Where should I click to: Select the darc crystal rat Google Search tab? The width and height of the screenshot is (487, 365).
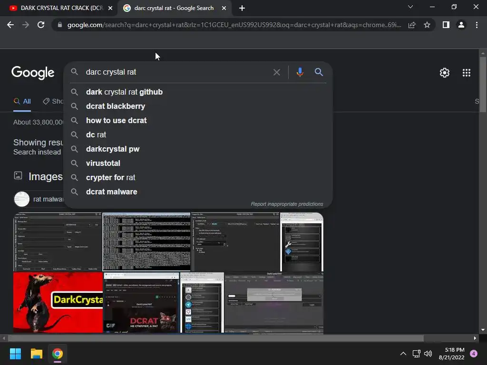pyautogui.click(x=174, y=8)
